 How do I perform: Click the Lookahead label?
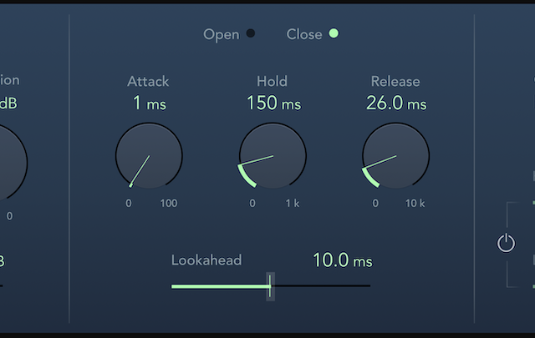click(206, 260)
